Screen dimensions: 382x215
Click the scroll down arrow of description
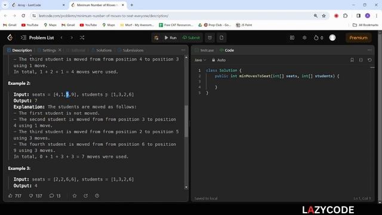coord(186,187)
